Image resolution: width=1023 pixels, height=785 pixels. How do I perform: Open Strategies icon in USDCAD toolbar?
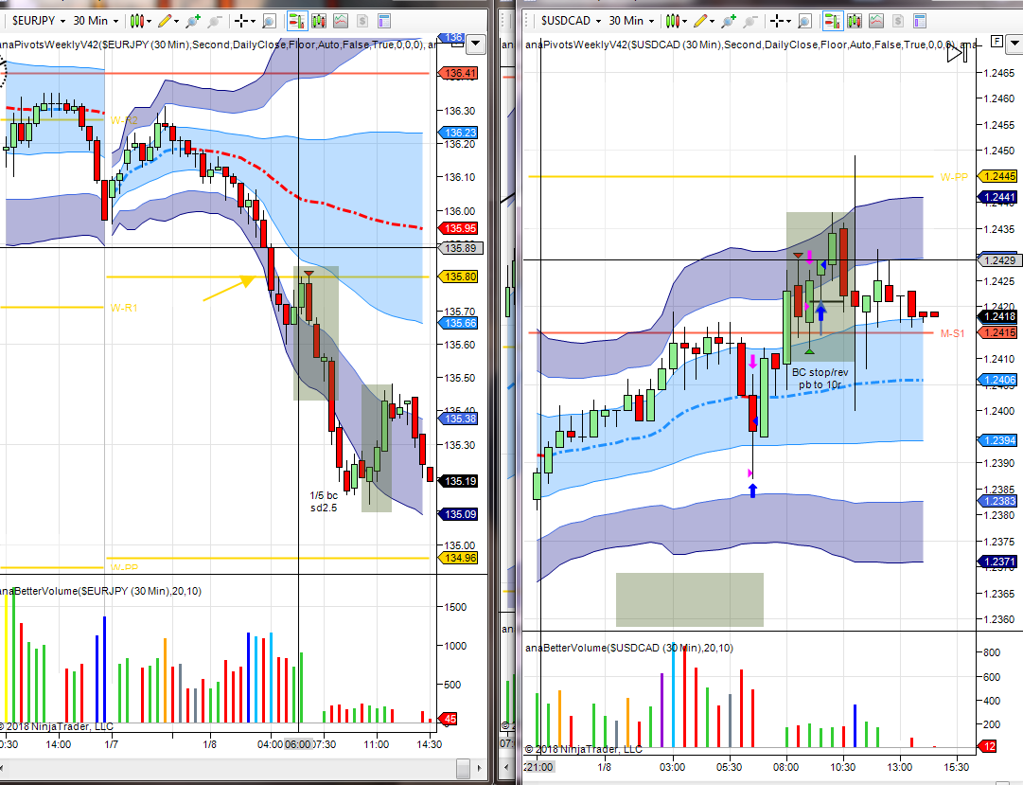coord(898,21)
